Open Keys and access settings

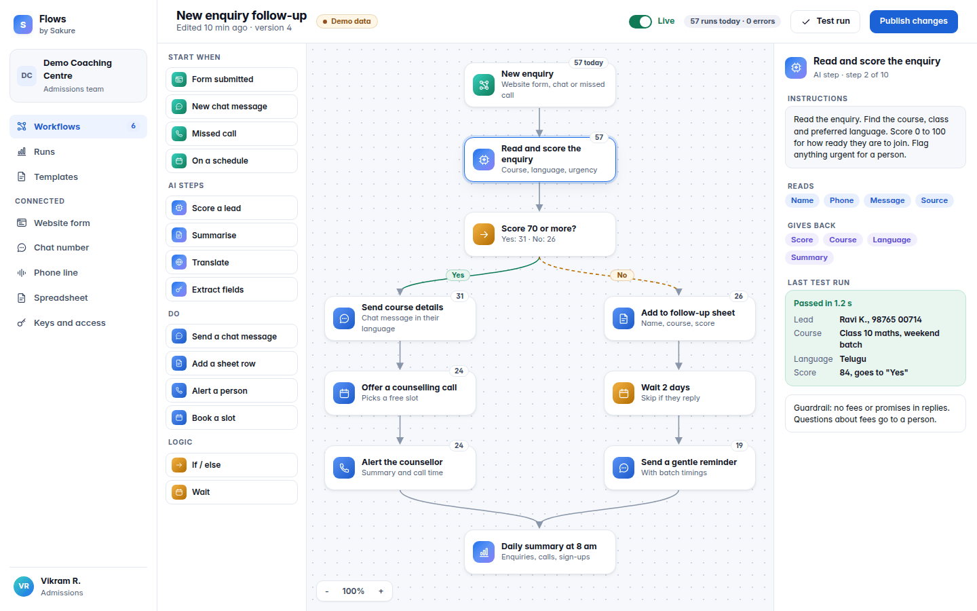click(78, 322)
